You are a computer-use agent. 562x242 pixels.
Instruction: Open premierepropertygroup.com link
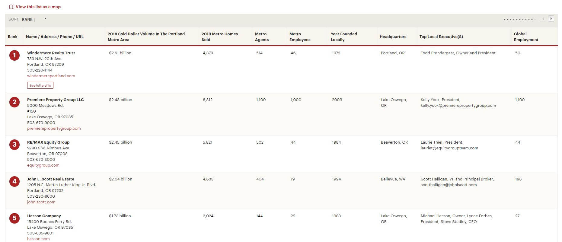(54, 128)
